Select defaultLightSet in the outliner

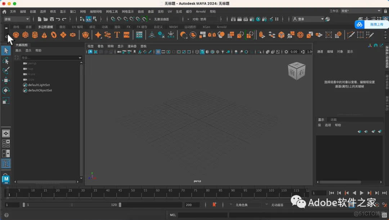point(39,85)
